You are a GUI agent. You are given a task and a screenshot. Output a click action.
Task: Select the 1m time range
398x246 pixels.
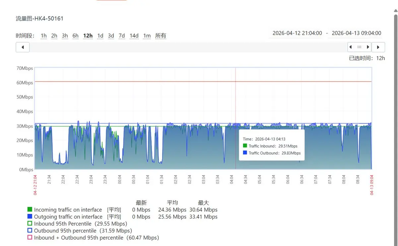point(147,36)
